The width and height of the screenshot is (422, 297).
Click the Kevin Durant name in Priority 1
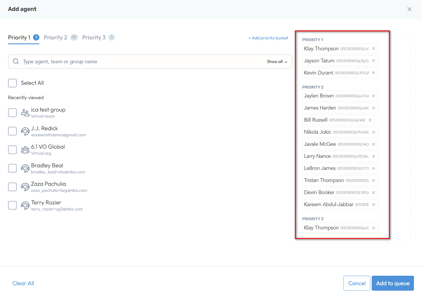[x=319, y=73]
